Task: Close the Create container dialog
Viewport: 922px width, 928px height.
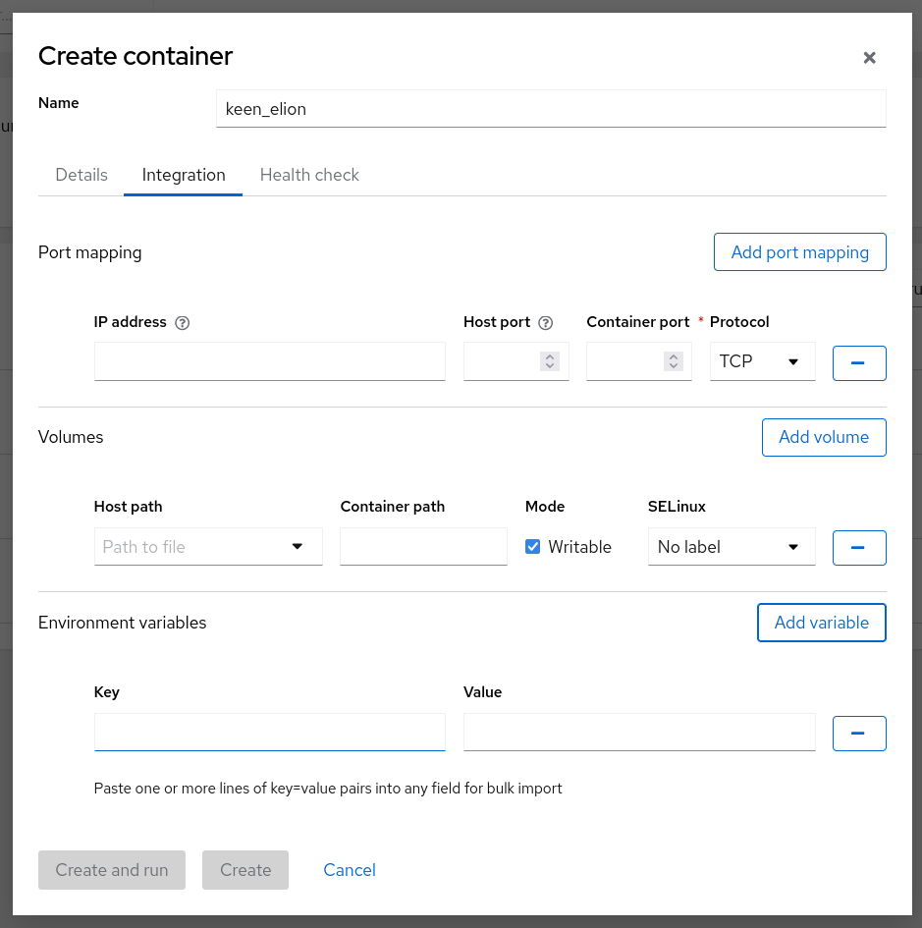Action: click(x=869, y=57)
